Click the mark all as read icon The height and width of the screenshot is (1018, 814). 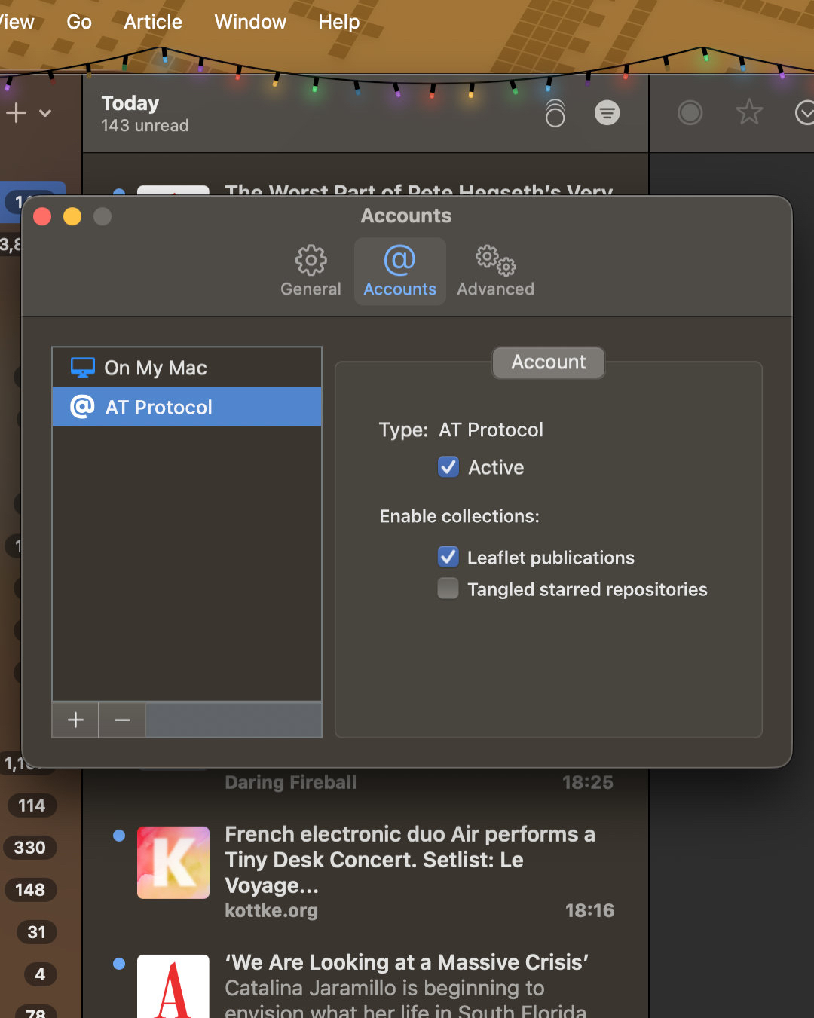[x=555, y=113]
